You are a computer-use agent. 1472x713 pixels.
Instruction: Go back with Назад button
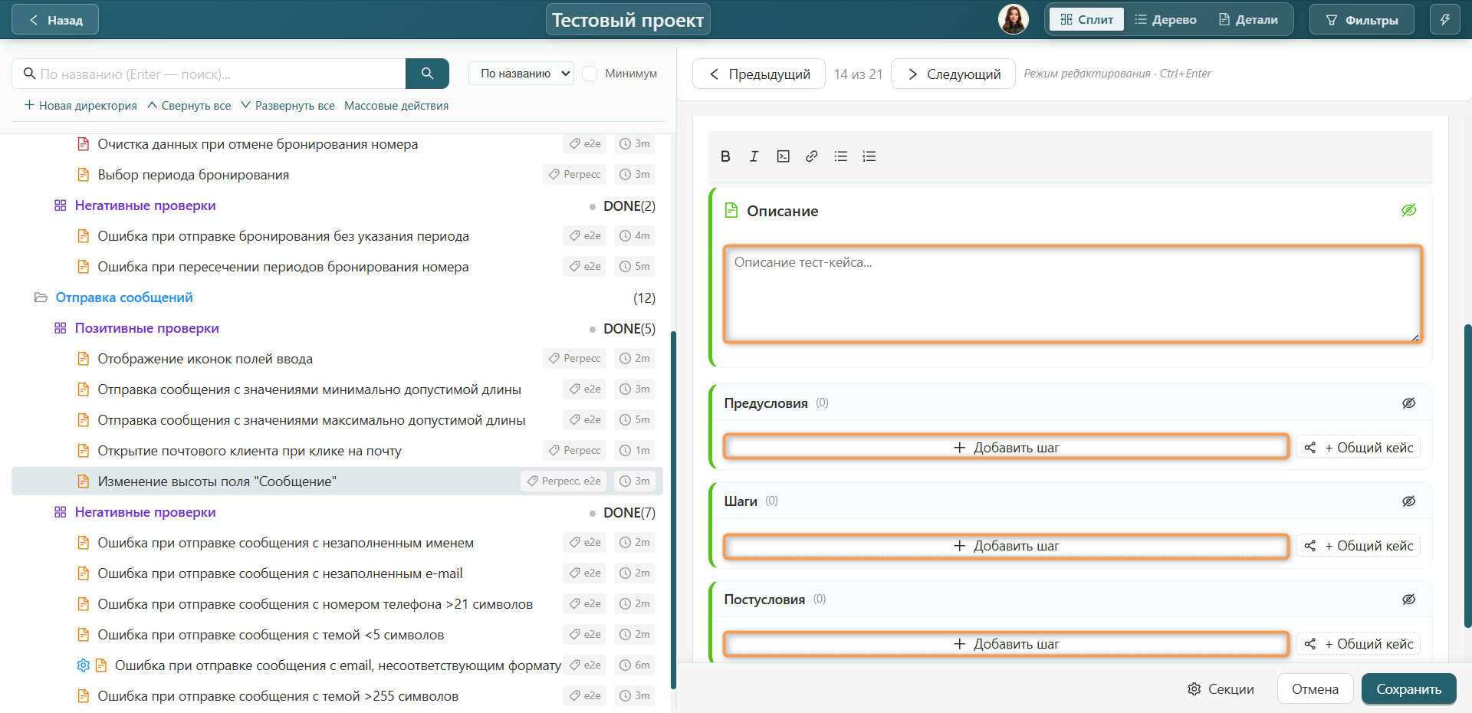click(x=55, y=20)
